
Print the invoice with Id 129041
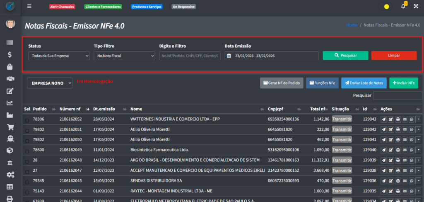tap(398, 140)
